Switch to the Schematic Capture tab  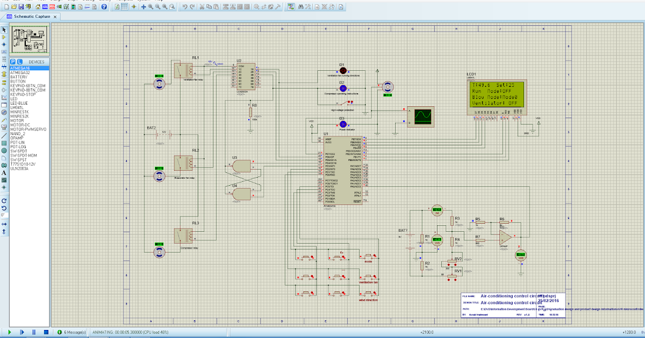pos(32,17)
